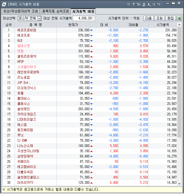Click the font size 'A' icon
The width and height of the screenshot is (184, 194).
coord(149,4)
